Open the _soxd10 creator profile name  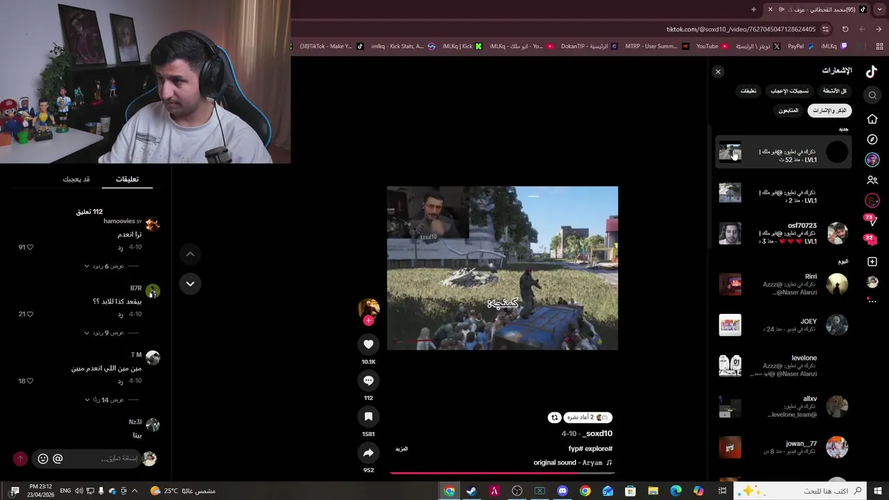pyautogui.click(x=597, y=433)
